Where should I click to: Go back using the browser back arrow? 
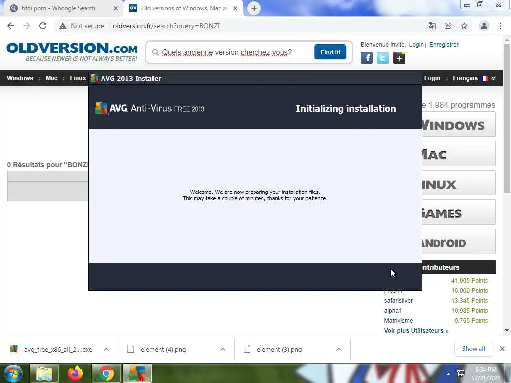(11, 26)
